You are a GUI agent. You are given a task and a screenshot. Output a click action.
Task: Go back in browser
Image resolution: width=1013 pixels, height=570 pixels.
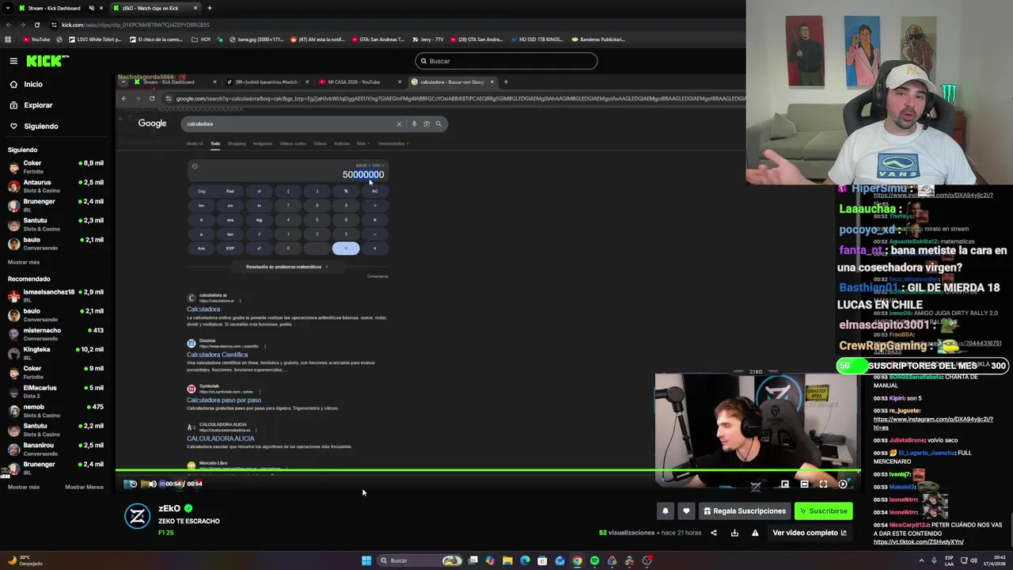[8, 25]
